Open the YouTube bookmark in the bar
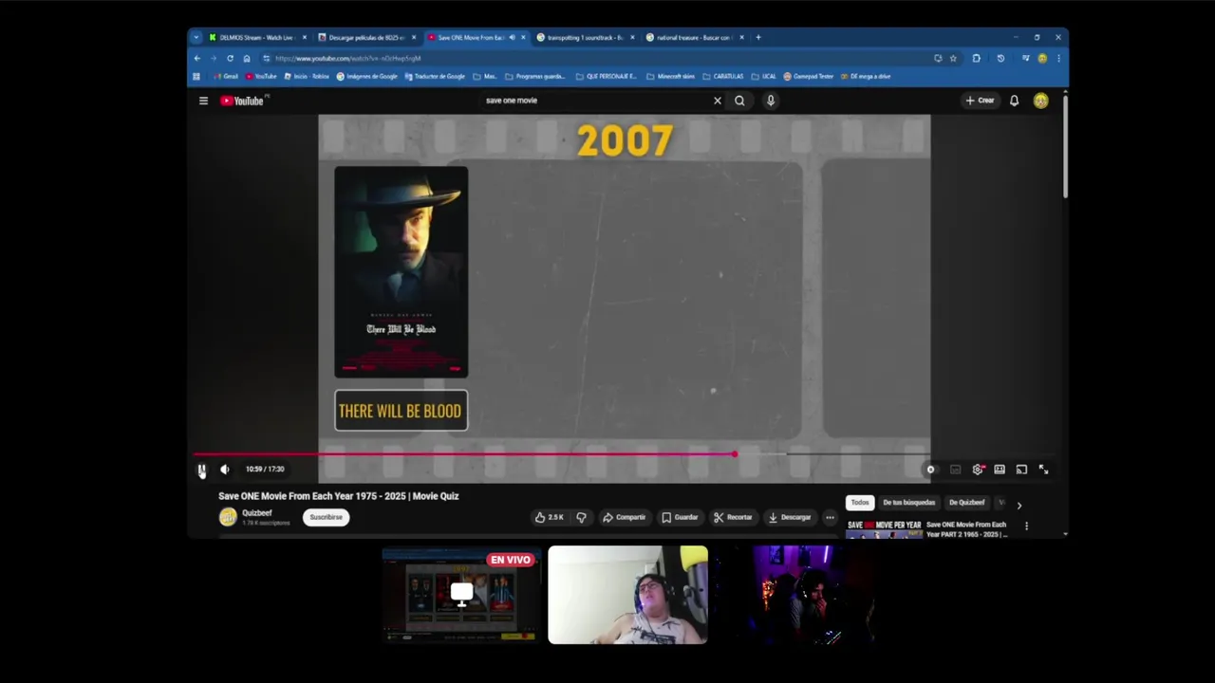This screenshot has height=683, width=1215. point(261,76)
